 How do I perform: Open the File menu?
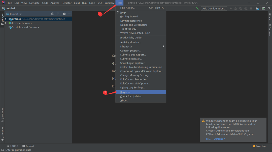[10, 3]
